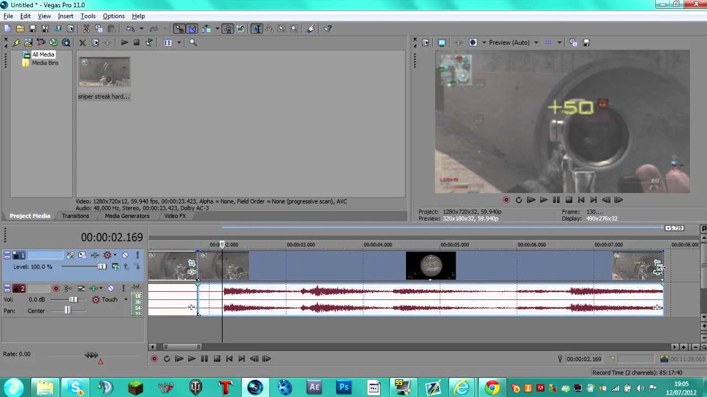Click Go to End in transport bar
Viewport: 707px width, 397px height.
click(241, 359)
